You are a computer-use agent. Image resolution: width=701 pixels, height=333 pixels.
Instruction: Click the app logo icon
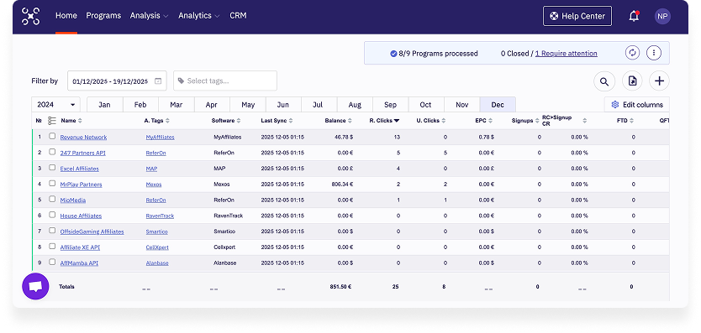[31, 16]
